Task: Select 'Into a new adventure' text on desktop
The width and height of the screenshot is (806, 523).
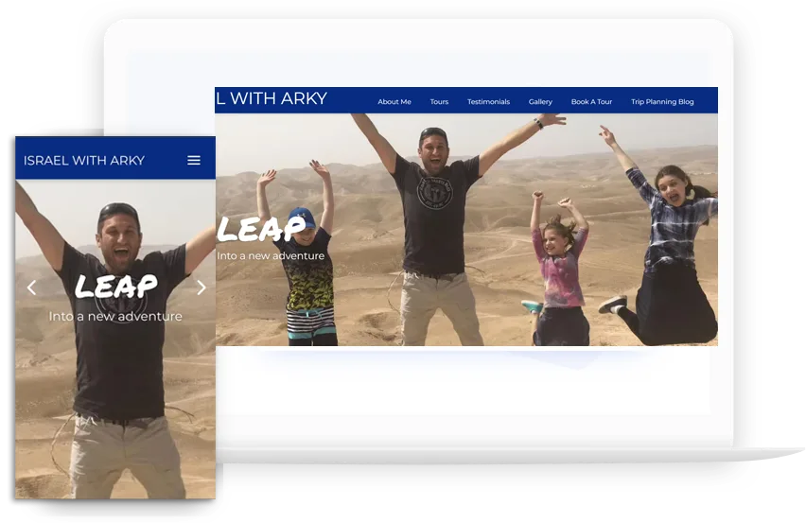Action: (271, 256)
